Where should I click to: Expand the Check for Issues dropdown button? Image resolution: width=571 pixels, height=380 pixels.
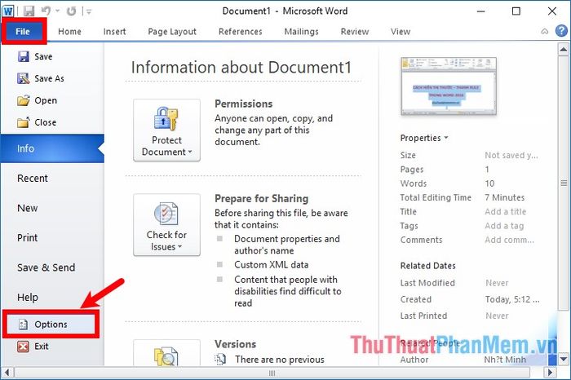pyautogui.click(x=166, y=224)
